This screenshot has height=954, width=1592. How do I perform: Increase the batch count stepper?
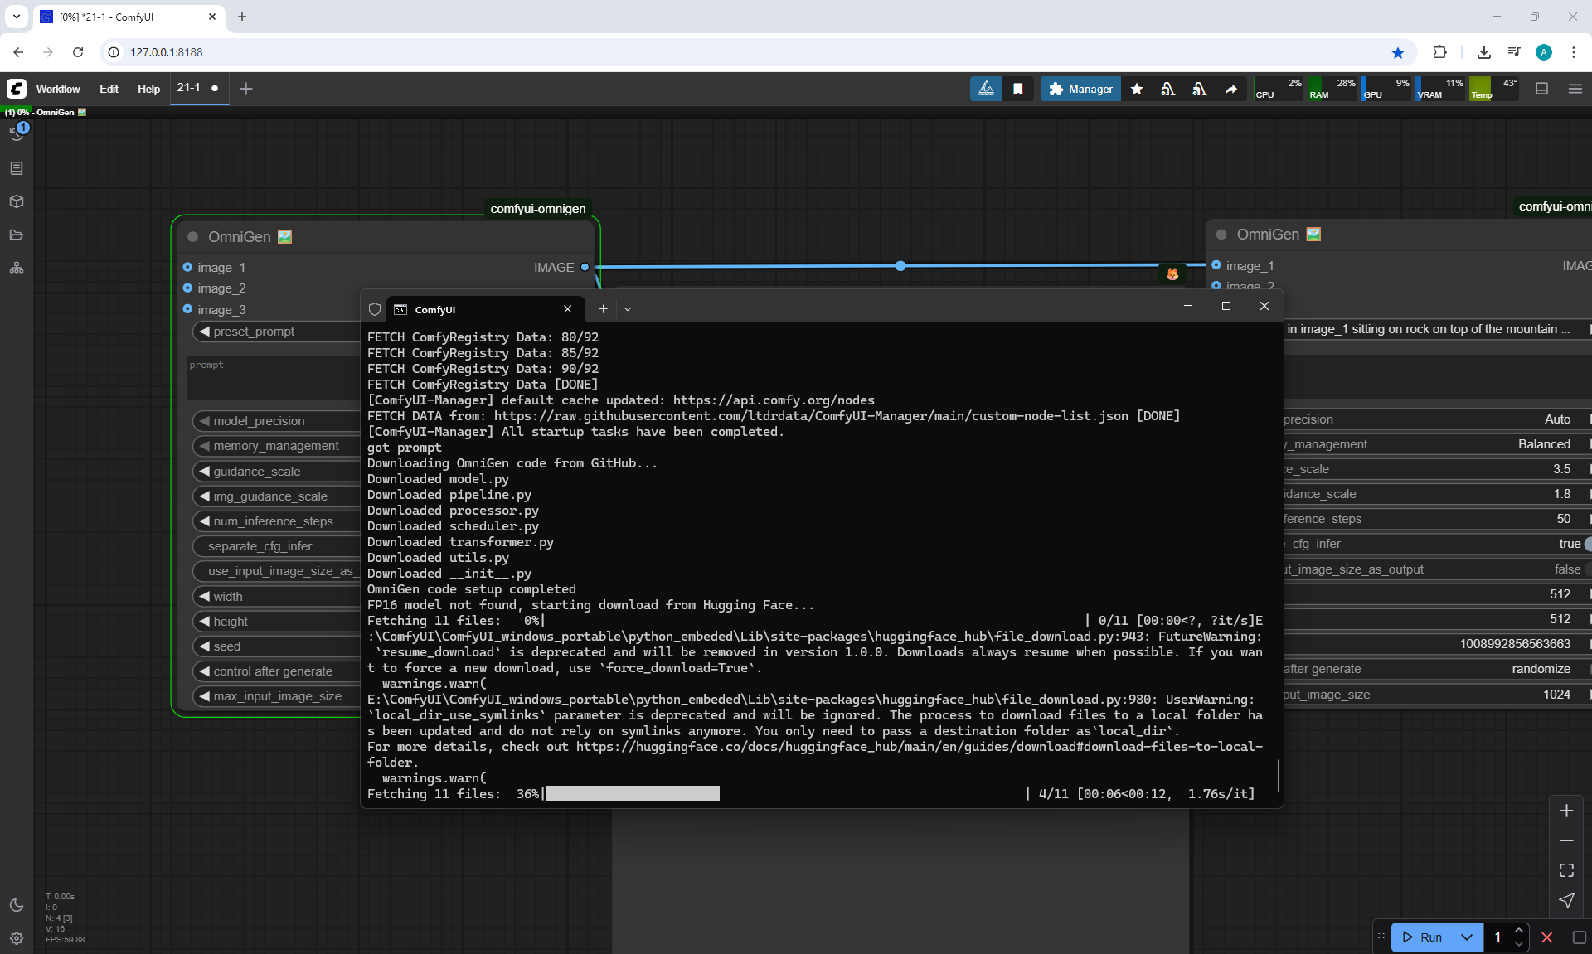[x=1519, y=931]
